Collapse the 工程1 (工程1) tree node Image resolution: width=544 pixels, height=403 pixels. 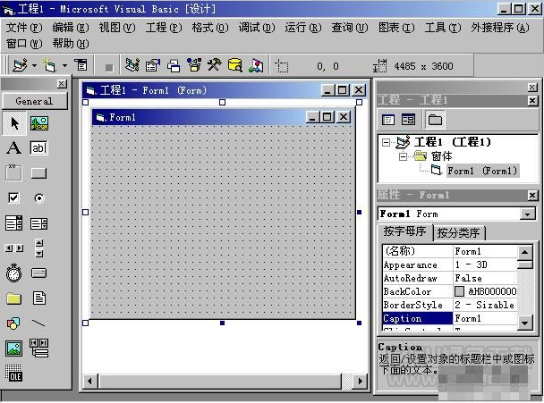386,142
